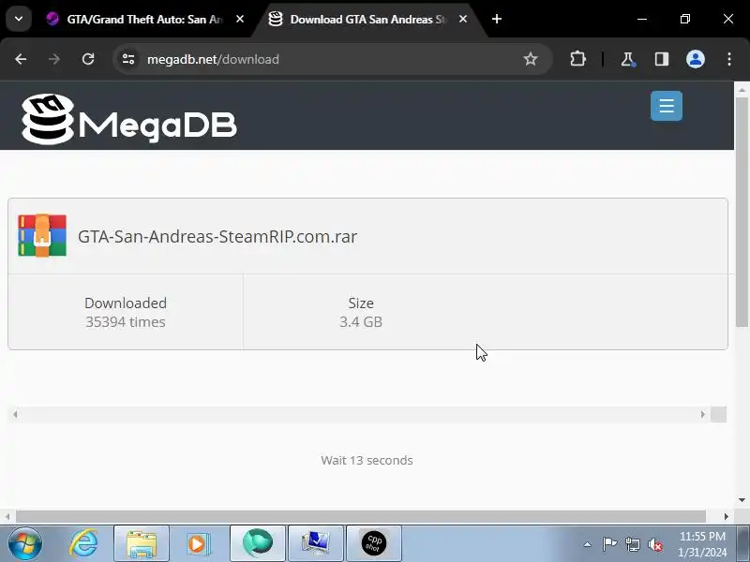The width and height of the screenshot is (750, 562).
Task: Click the muted volume tray icon
Action: click(x=654, y=544)
